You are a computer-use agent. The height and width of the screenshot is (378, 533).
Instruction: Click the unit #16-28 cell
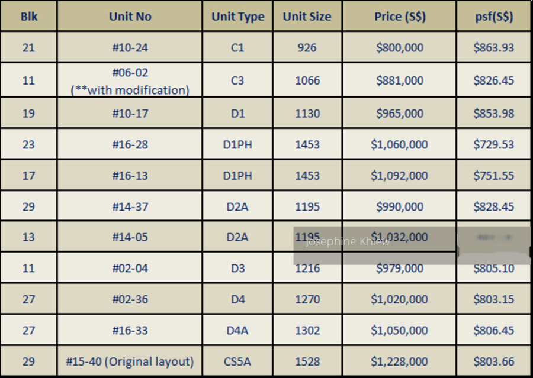pos(130,144)
